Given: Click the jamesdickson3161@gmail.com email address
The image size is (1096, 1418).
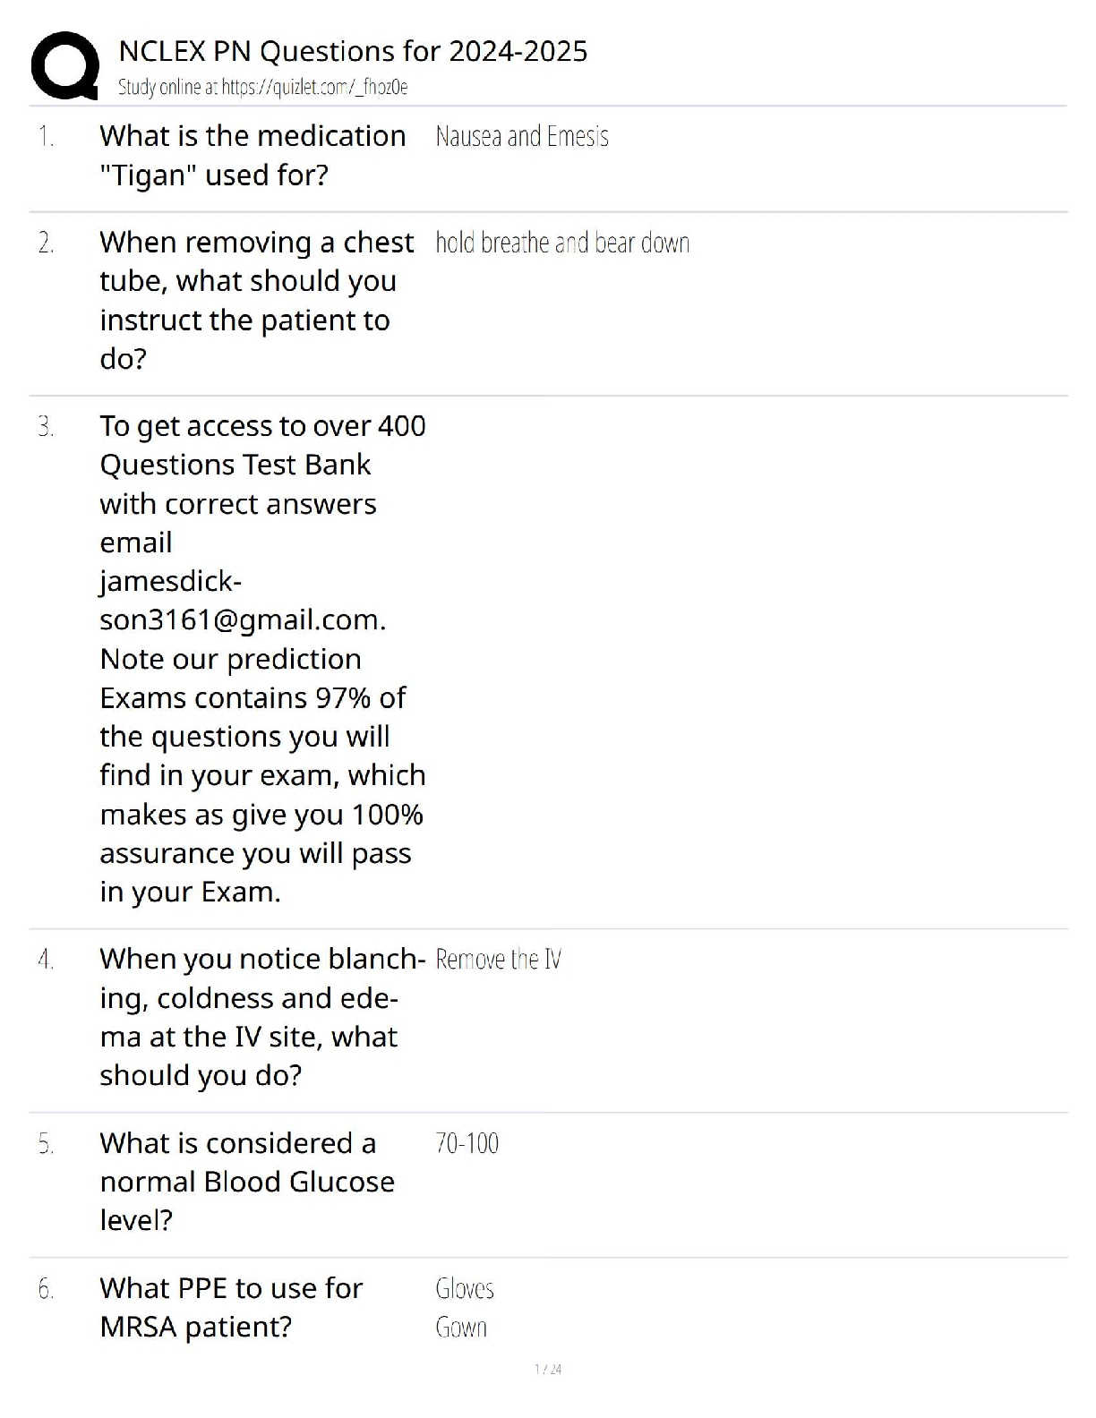Looking at the screenshot, I should coord(242,601).
